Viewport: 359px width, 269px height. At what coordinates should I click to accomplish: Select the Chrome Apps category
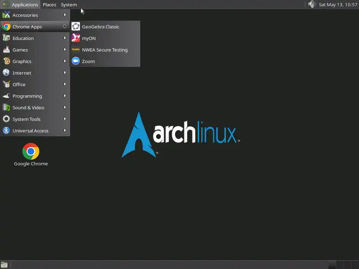(x=35, y=27)
